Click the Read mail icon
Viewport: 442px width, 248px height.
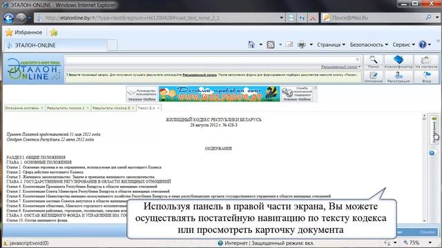(289, 44)
